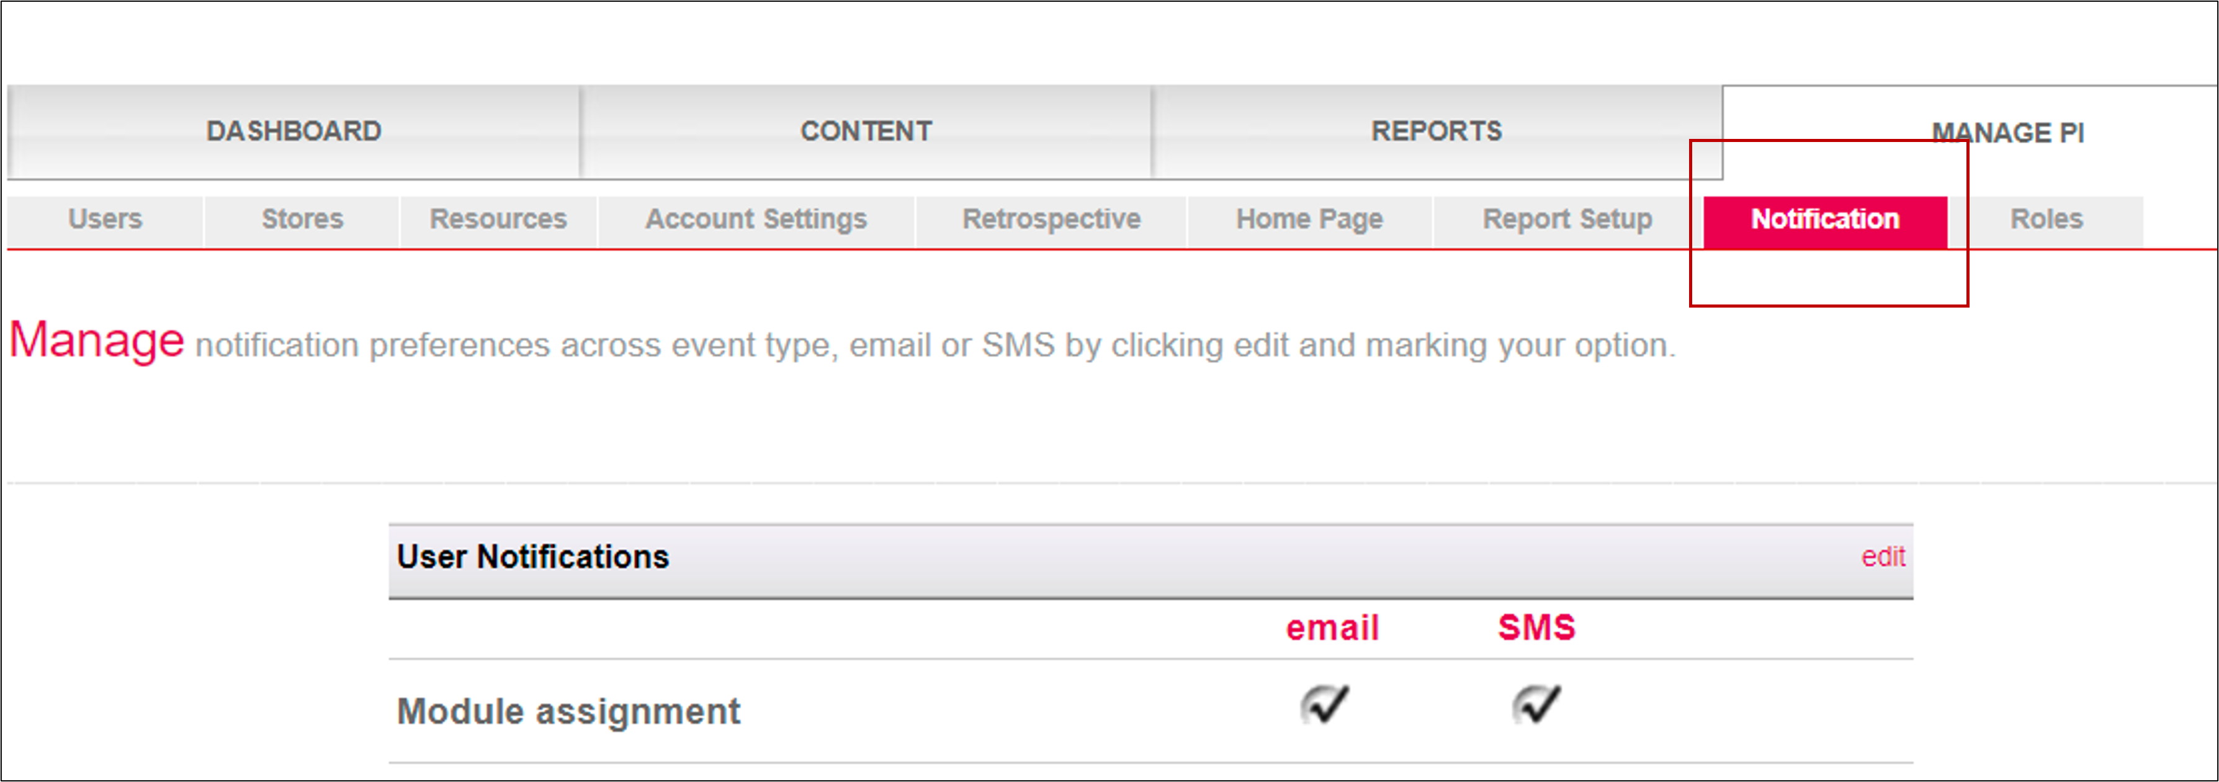This screenshot has height=782, width=2219.
Task: Go to the REPORTS main tab
Action: [1436, 131]
